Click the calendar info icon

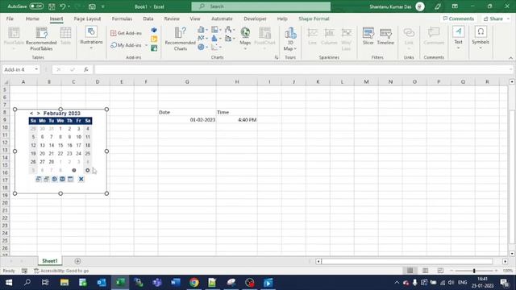[74, 170]
